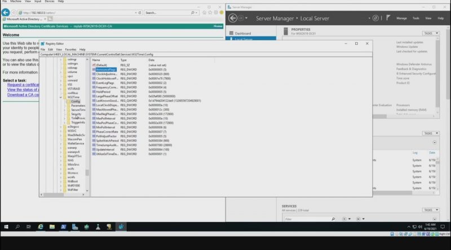Expand the WdBoot registry key
The height and width of the screenshot is (250, 451).
tap(61, 181)
